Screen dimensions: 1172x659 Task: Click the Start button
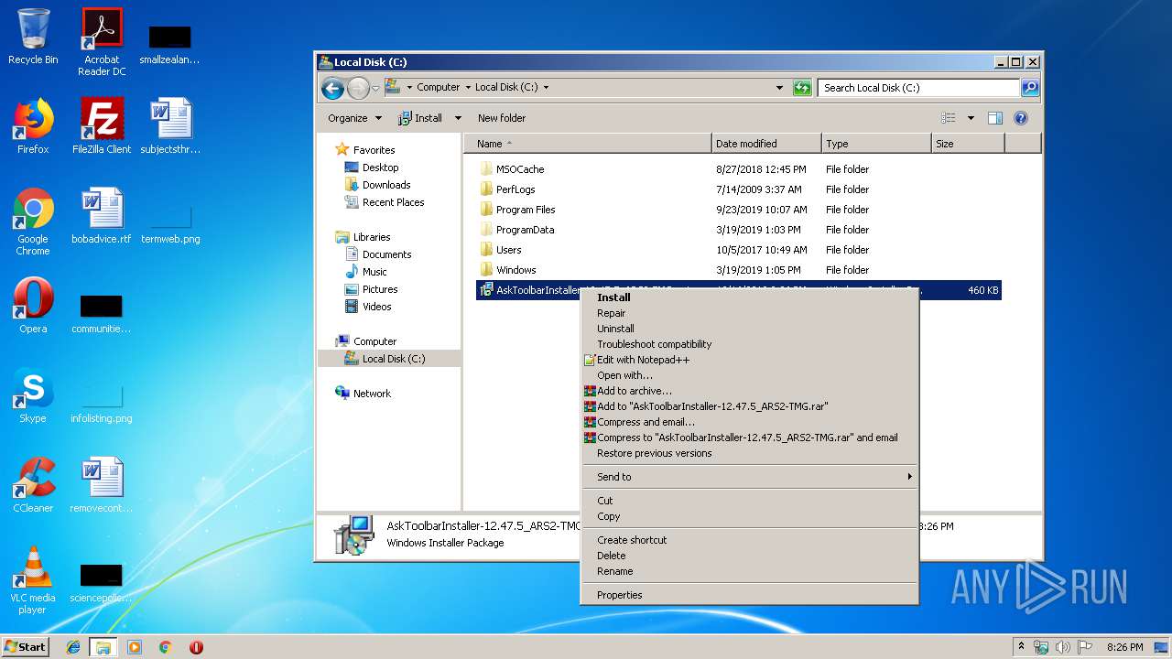coord(26,647)
